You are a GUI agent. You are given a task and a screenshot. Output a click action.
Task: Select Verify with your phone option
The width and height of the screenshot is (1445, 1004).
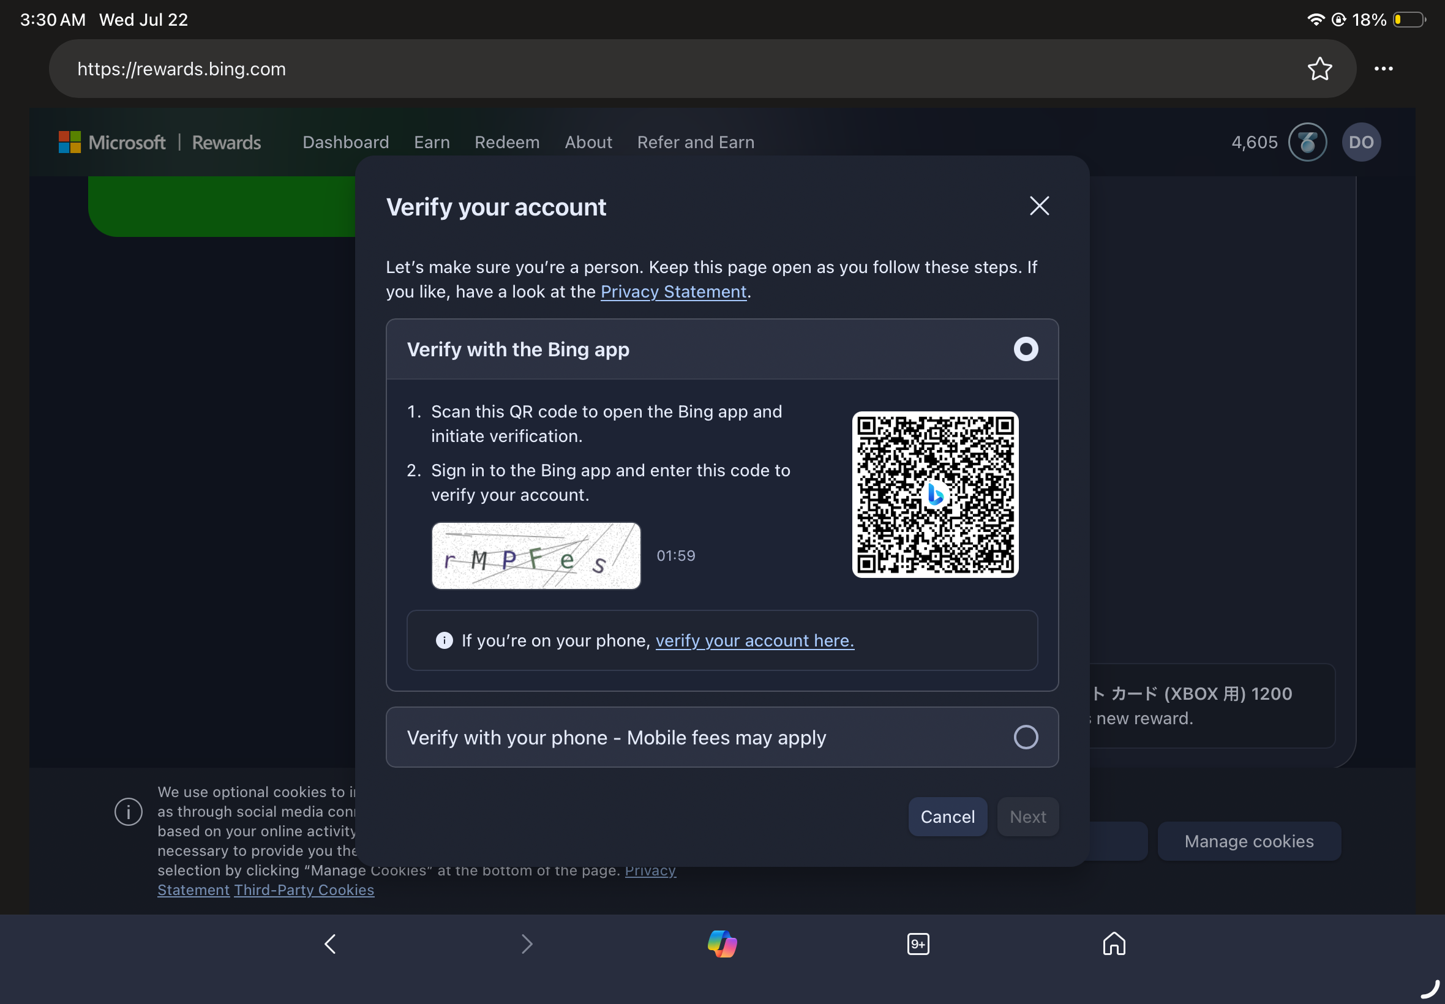coord(722,737)
